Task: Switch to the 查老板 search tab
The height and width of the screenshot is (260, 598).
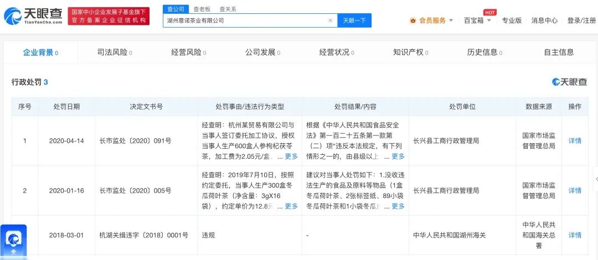Action: [x=202, y=9]
